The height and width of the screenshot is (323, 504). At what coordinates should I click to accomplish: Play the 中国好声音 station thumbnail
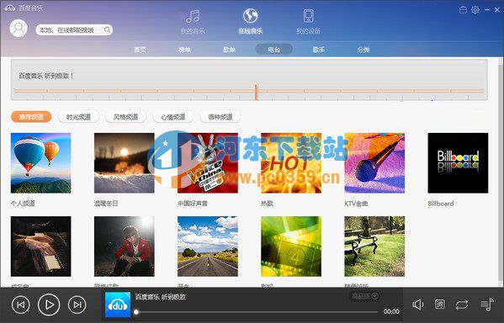pyautogui.click(x=208, y=163)
